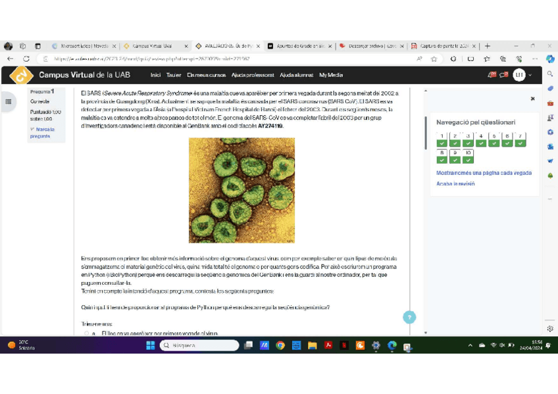Viewport: 558px width, 394px height.
Task: Go back with the browser arrow
Action: (x=11, y=59)
